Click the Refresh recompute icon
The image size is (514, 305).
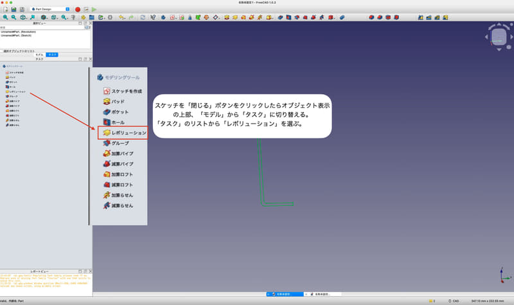143,17
